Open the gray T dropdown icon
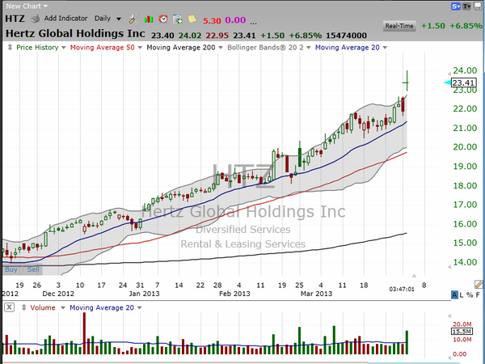The height and width of the screenshot is (364, 485). pyautogui.click(x=466, y=6)
